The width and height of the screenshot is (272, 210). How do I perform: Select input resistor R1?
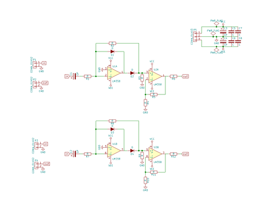[x=87, y=76]
